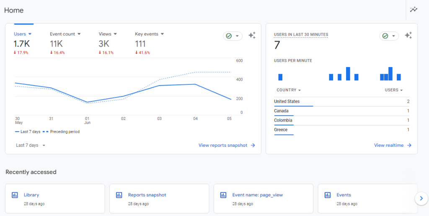Show next recently accessed items arrow
The image size is (429, 216).
[421, 198]
